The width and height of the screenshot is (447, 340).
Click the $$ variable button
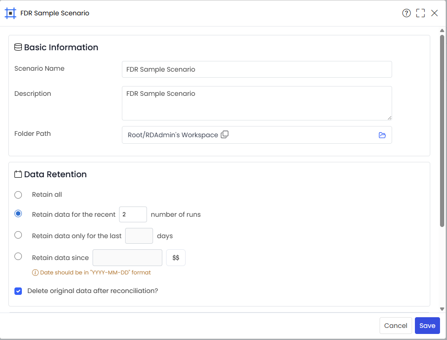pos(176,258)
